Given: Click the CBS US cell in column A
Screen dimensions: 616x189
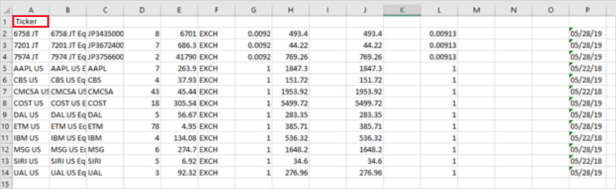Looking at the screenshot, I should (31, 80).
